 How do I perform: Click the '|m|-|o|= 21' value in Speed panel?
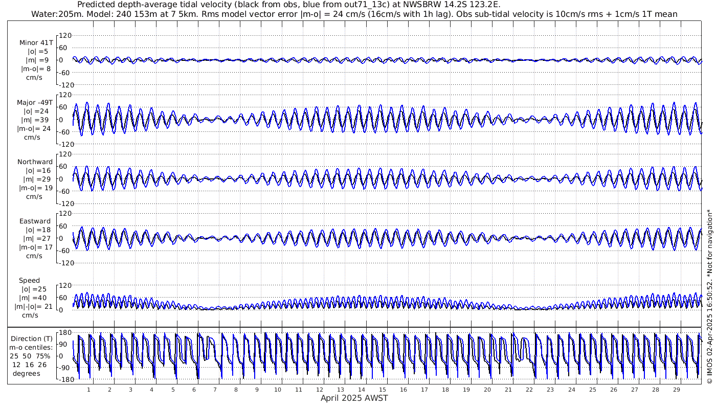click(34, 307)
